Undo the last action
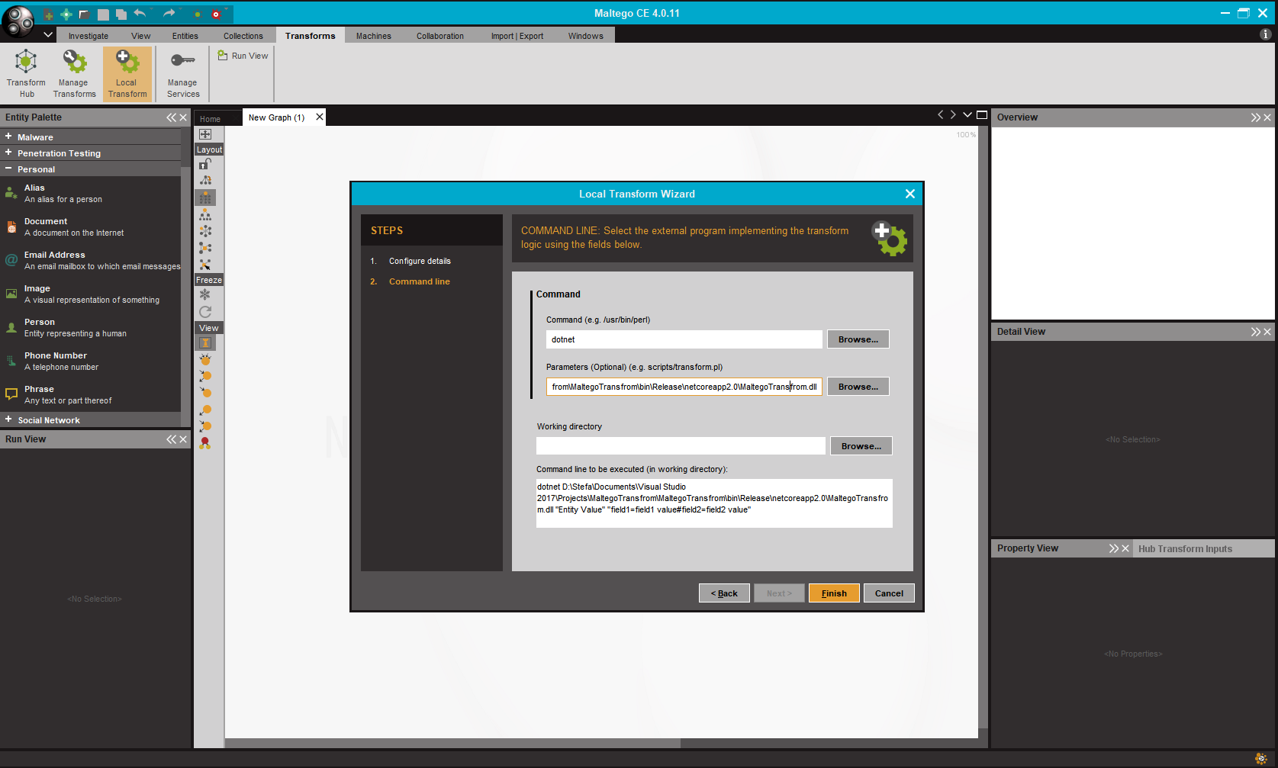 [x=140, y=13]
